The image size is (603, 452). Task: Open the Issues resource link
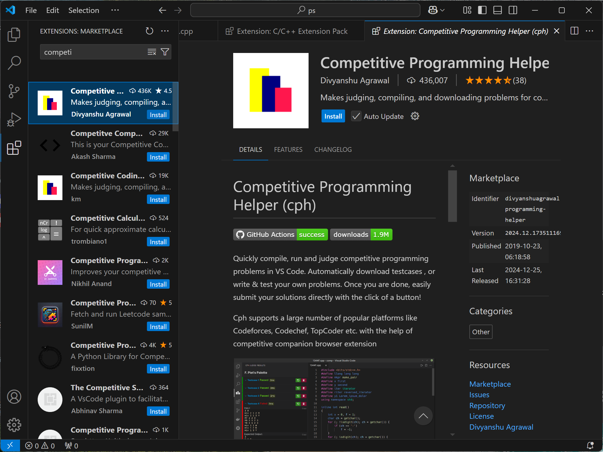pyautogui.click(x=479, y=395)
